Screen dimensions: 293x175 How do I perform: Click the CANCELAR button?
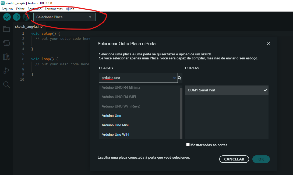pyautogui.click(x=234, y=159)
